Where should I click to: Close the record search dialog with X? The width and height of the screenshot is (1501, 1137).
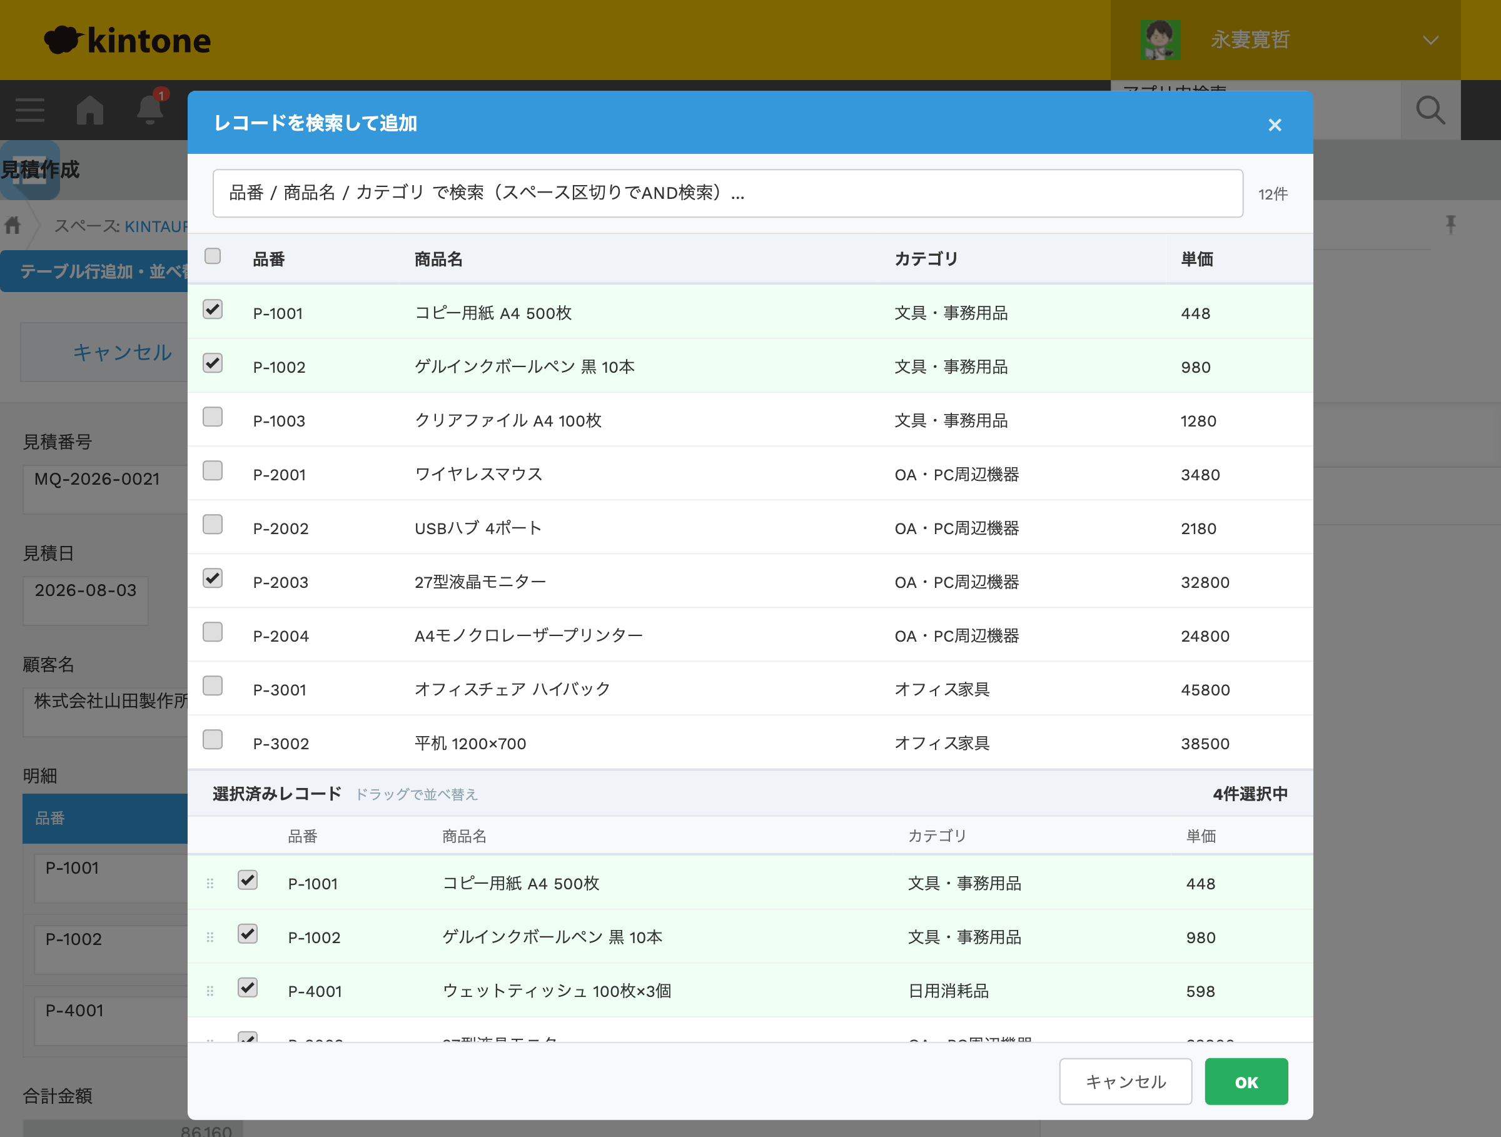(1275, 125)
